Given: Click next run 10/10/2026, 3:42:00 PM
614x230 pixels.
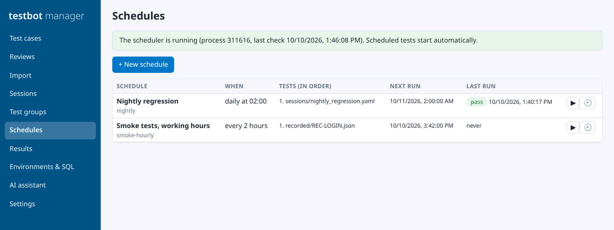Looking at the screenshot, I should 421,126.
